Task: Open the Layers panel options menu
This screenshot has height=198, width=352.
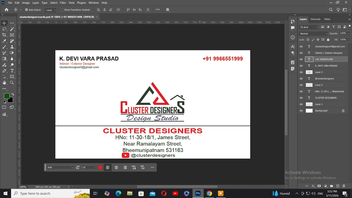Action: [x=350, y=19]
